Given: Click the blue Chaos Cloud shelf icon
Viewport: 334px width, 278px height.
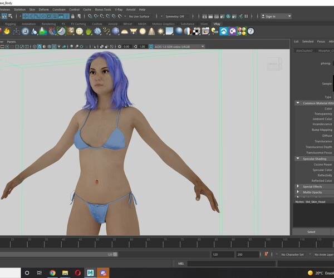Looking at the screenshot, I should tap(224, 32).
